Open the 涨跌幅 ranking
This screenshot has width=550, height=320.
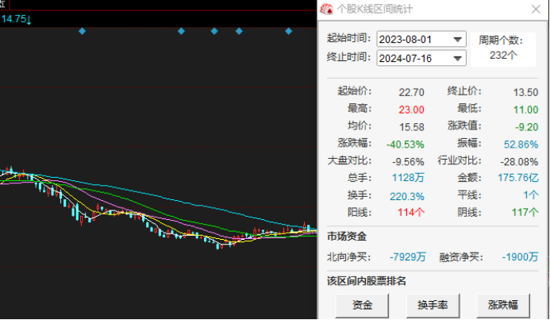pos(503,304)
